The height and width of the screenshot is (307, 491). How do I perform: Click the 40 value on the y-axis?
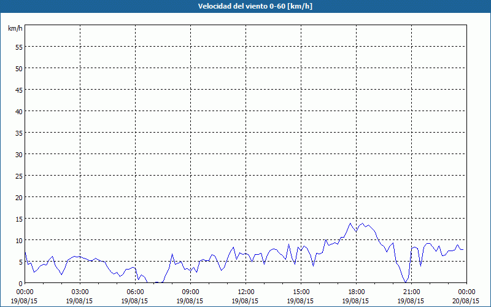19,111
